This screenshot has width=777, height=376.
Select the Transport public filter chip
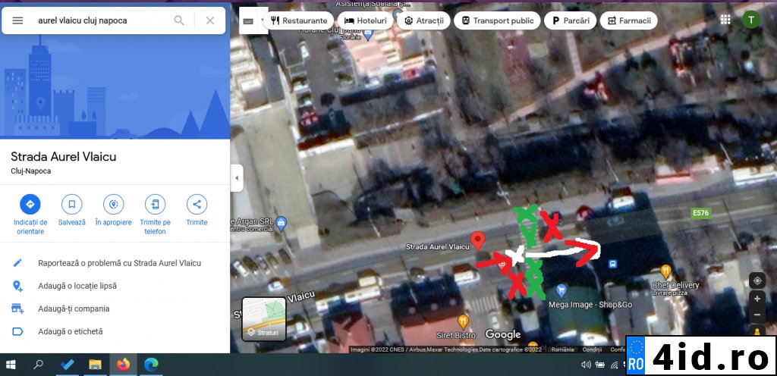pos(497,20)
